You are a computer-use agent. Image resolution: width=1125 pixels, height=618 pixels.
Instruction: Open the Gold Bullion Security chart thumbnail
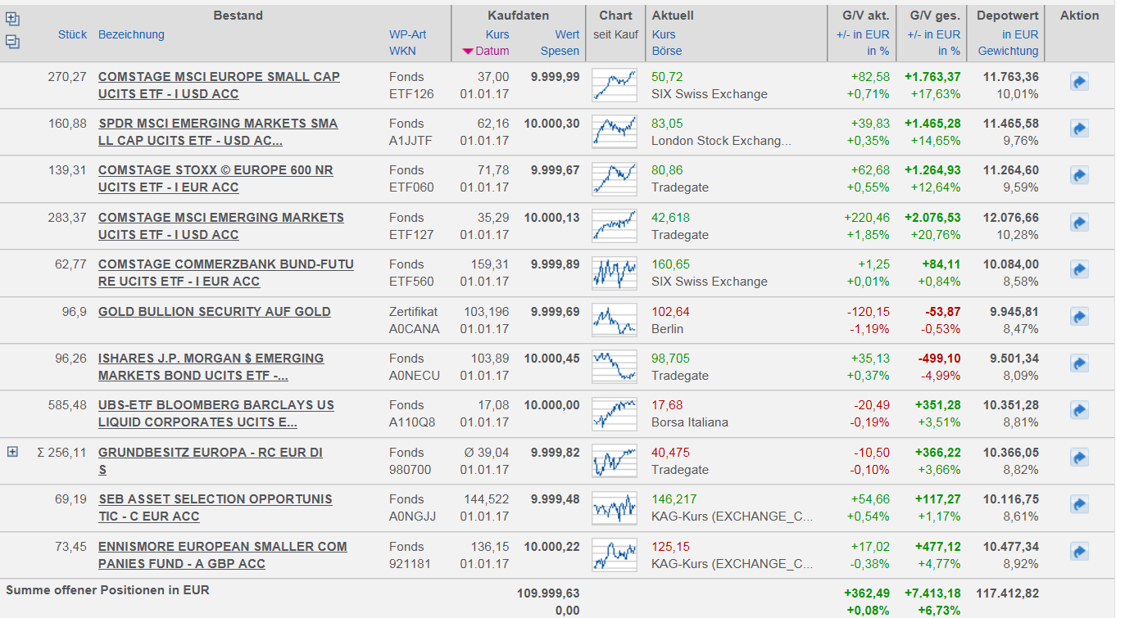pos(615,319)
